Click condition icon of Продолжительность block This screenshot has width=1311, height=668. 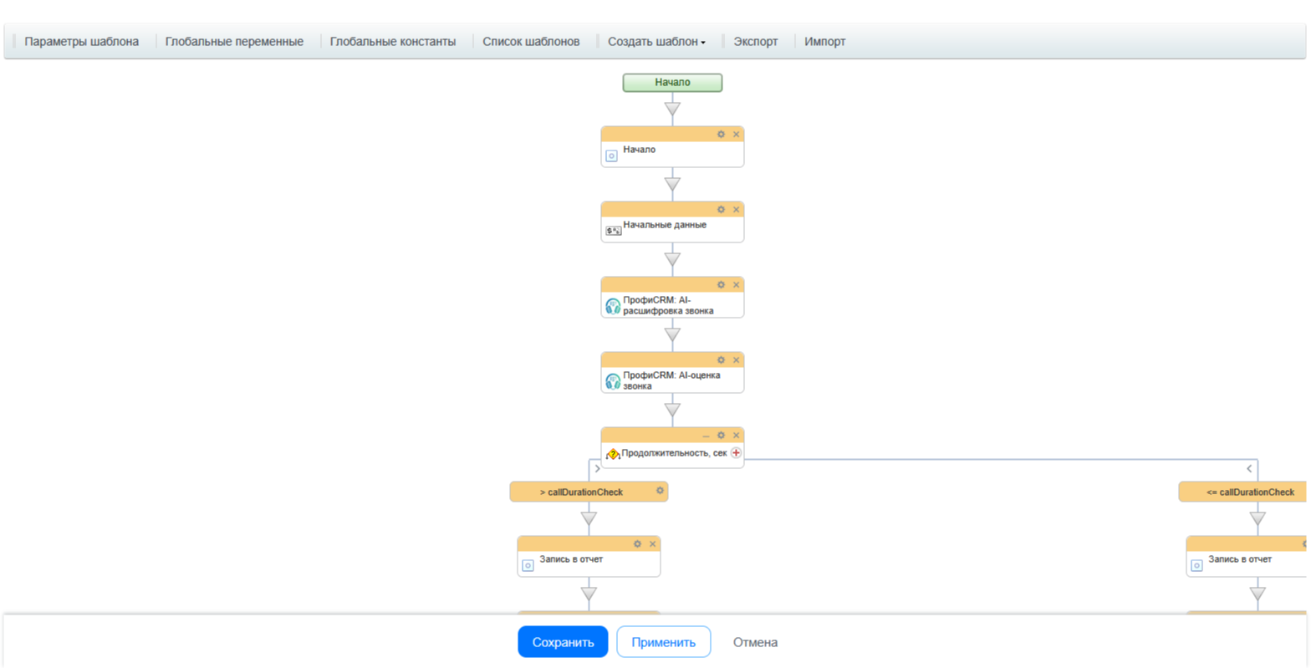pyautogui.click(x=613, y=454)
